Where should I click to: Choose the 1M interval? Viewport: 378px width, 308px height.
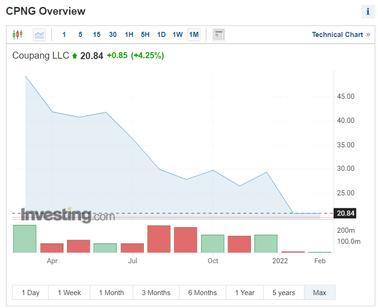[194, 35]
